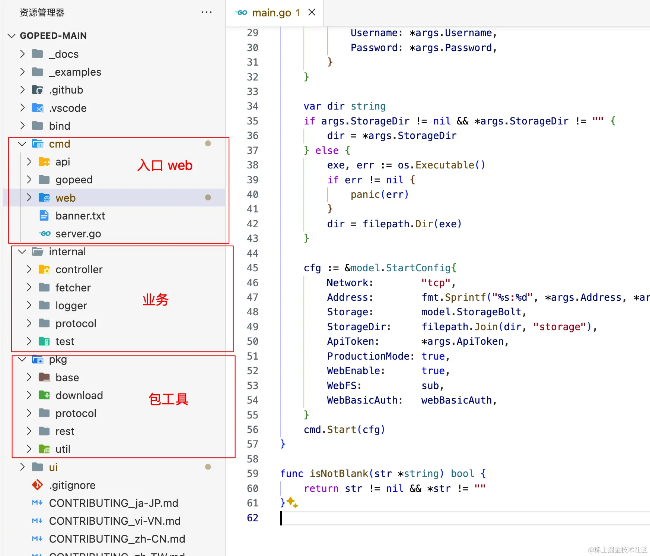Screen dimensions: 650x556
Task: Click the .github folder icon
Action: [x=38, y=90]
